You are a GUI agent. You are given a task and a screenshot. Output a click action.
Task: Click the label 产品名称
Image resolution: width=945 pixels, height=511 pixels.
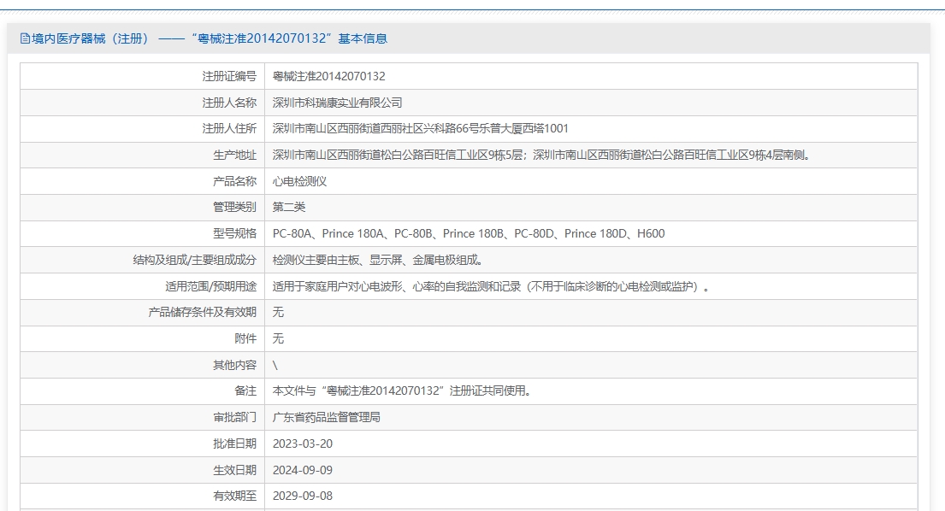click(234, 181)
